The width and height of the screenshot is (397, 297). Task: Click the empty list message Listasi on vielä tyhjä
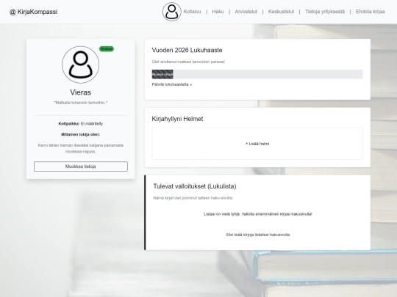coord(258,214)
